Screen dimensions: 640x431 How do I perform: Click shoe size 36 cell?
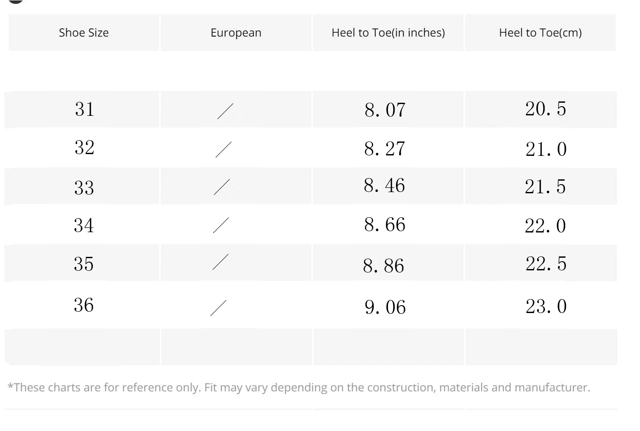84,305
